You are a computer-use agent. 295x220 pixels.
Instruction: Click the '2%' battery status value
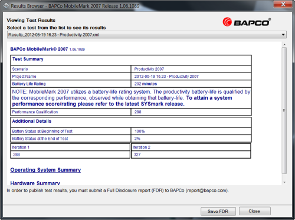click(x=137, y=139)
